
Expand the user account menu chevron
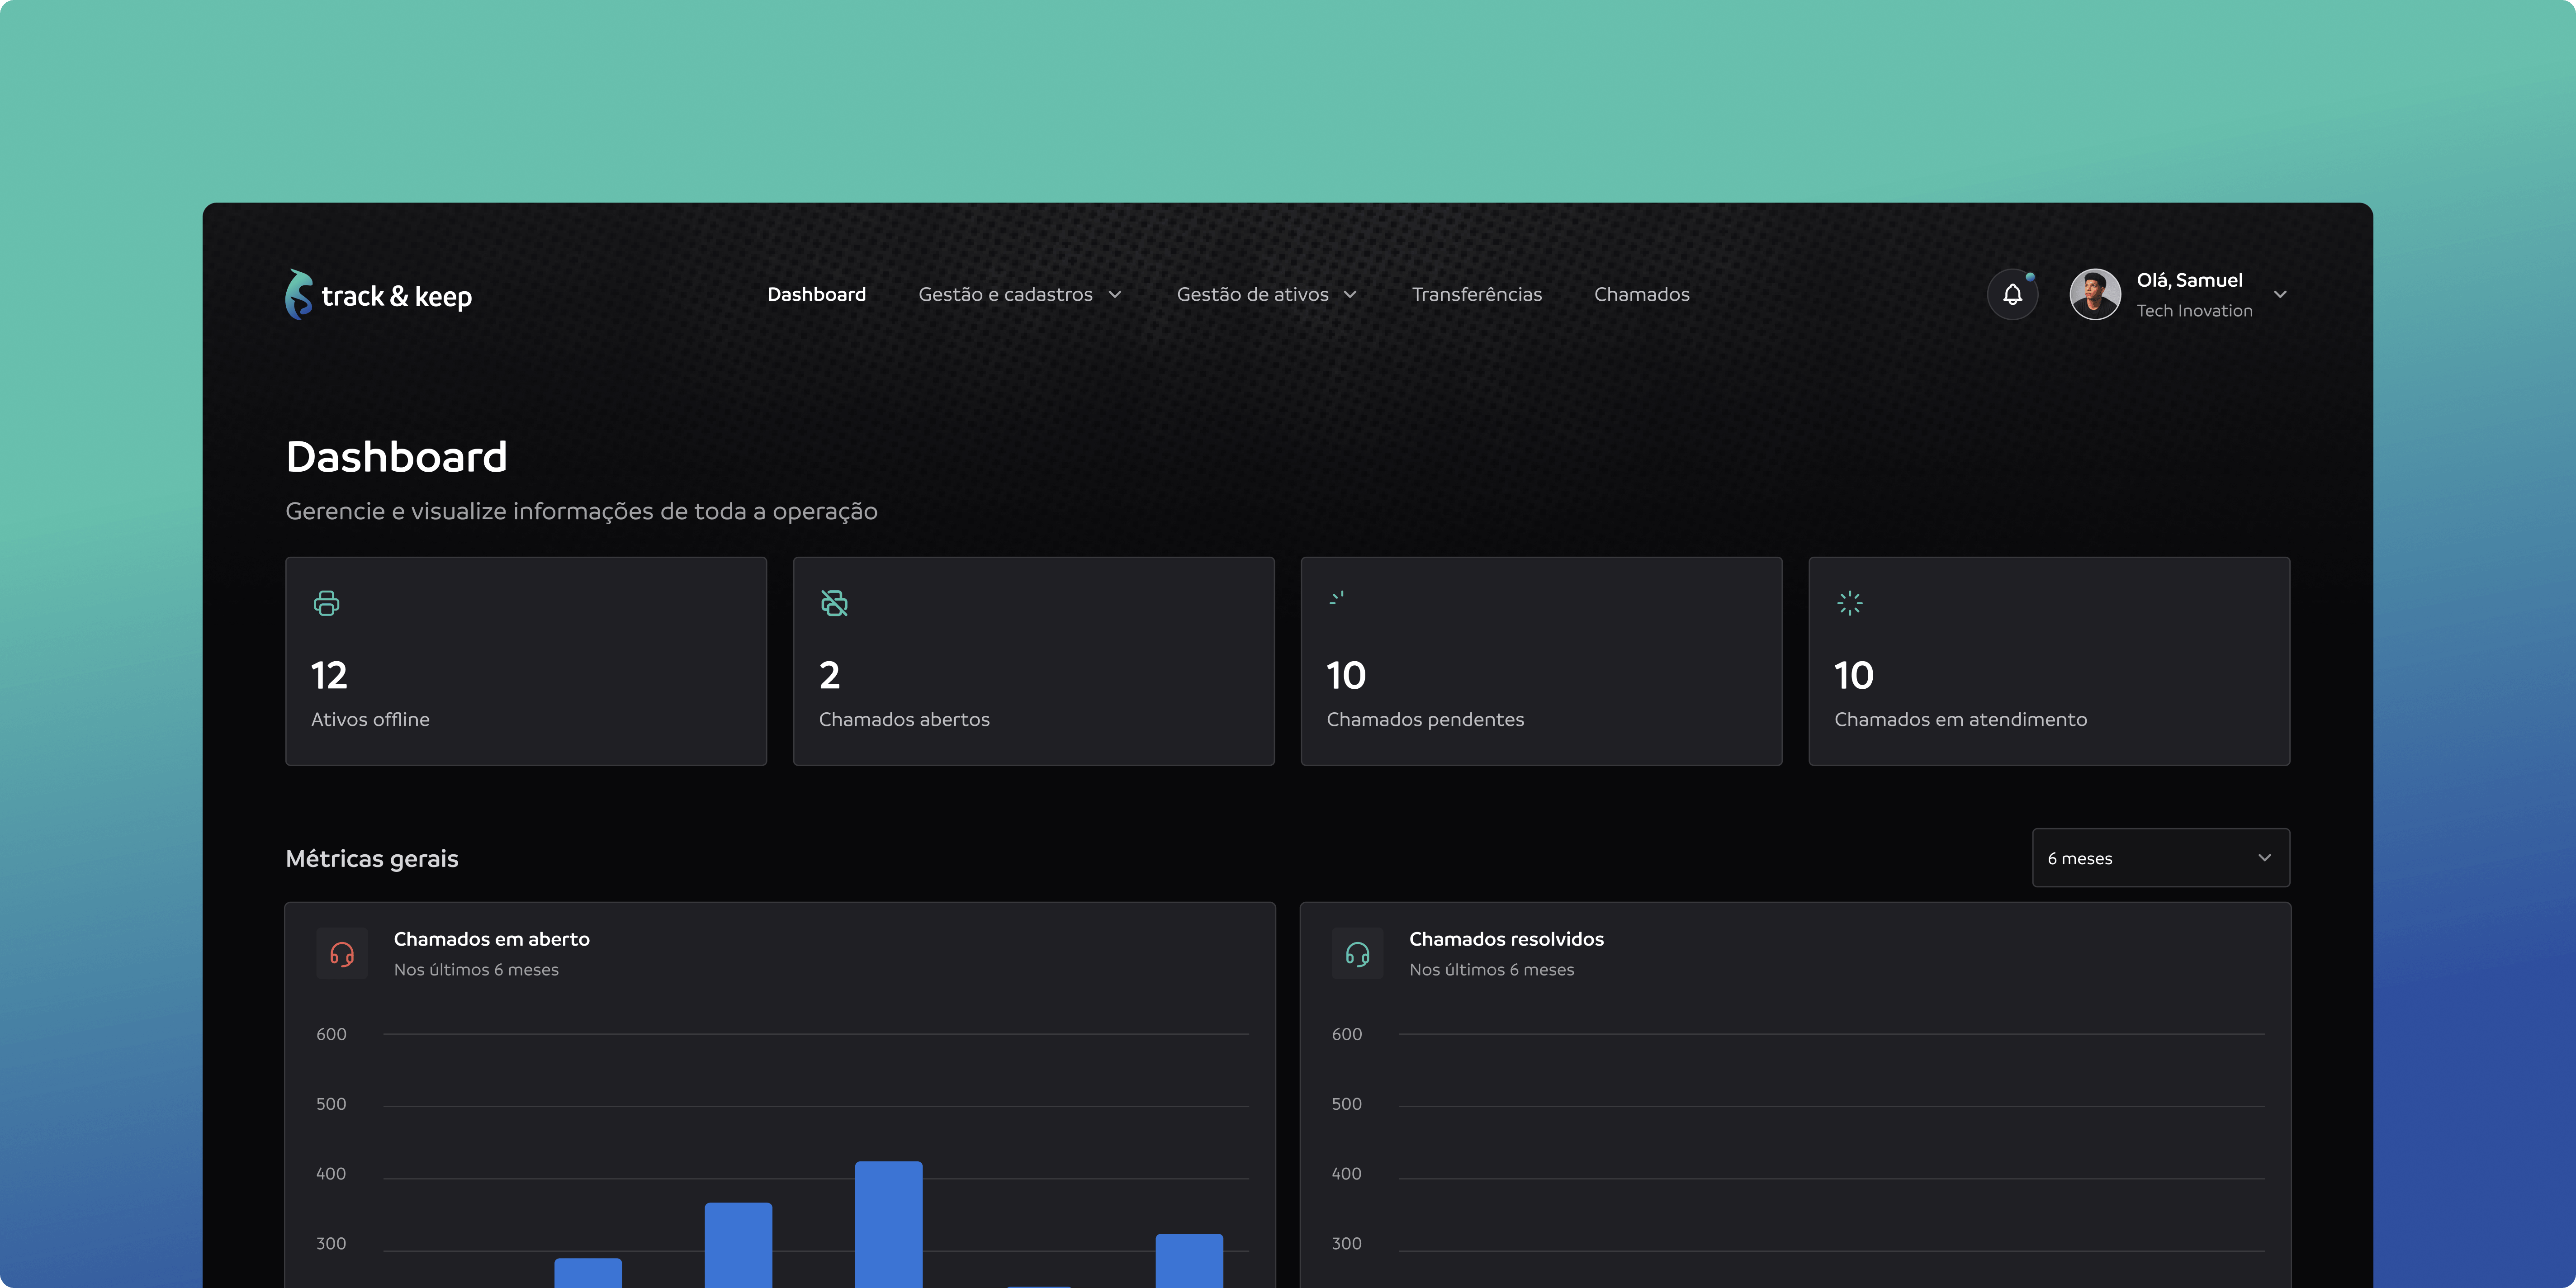(2280, 294)
